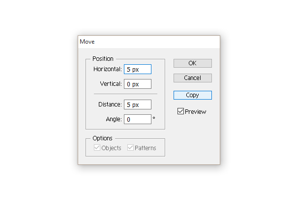Click the Horizontal position input field
This screenshot has height=210, width=295.
pyautogui.click(x=138, y=70)
